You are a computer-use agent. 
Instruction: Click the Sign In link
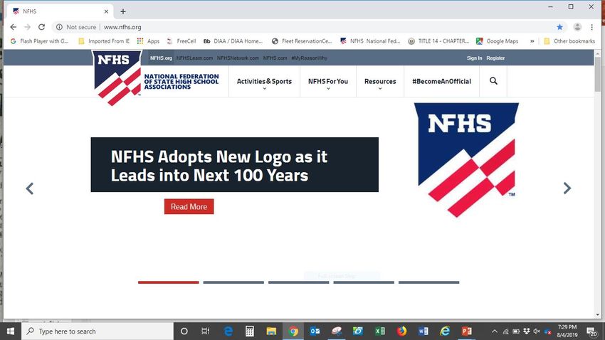pos(474,58)
